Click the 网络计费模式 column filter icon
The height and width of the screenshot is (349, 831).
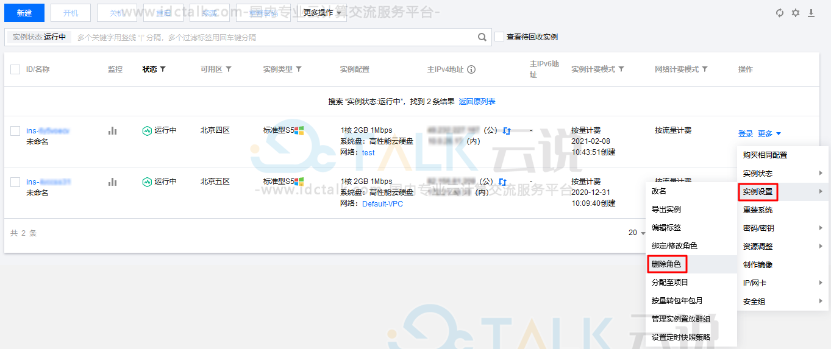(x=705, y=69)
